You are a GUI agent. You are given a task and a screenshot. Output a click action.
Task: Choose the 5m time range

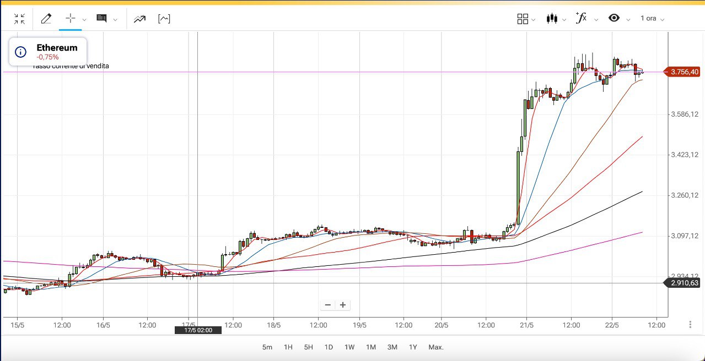tap(267, 347)
